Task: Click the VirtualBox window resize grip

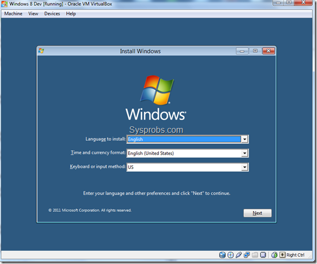Action: tap(310, 257)
